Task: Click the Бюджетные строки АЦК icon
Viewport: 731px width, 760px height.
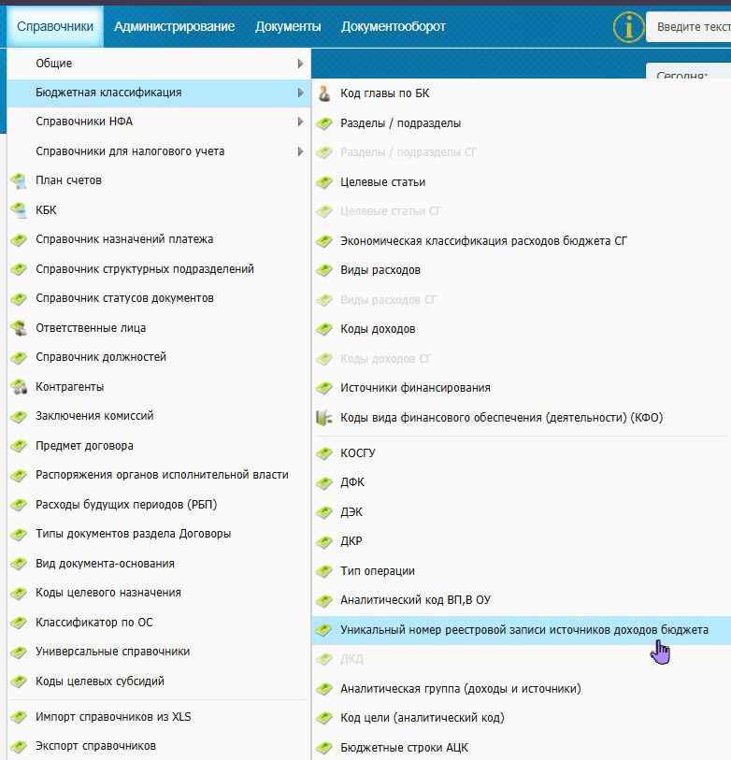Action: pyautogui.click(x=324, y=749)
